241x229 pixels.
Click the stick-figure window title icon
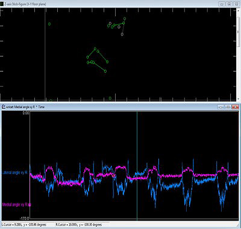point(2,4)
